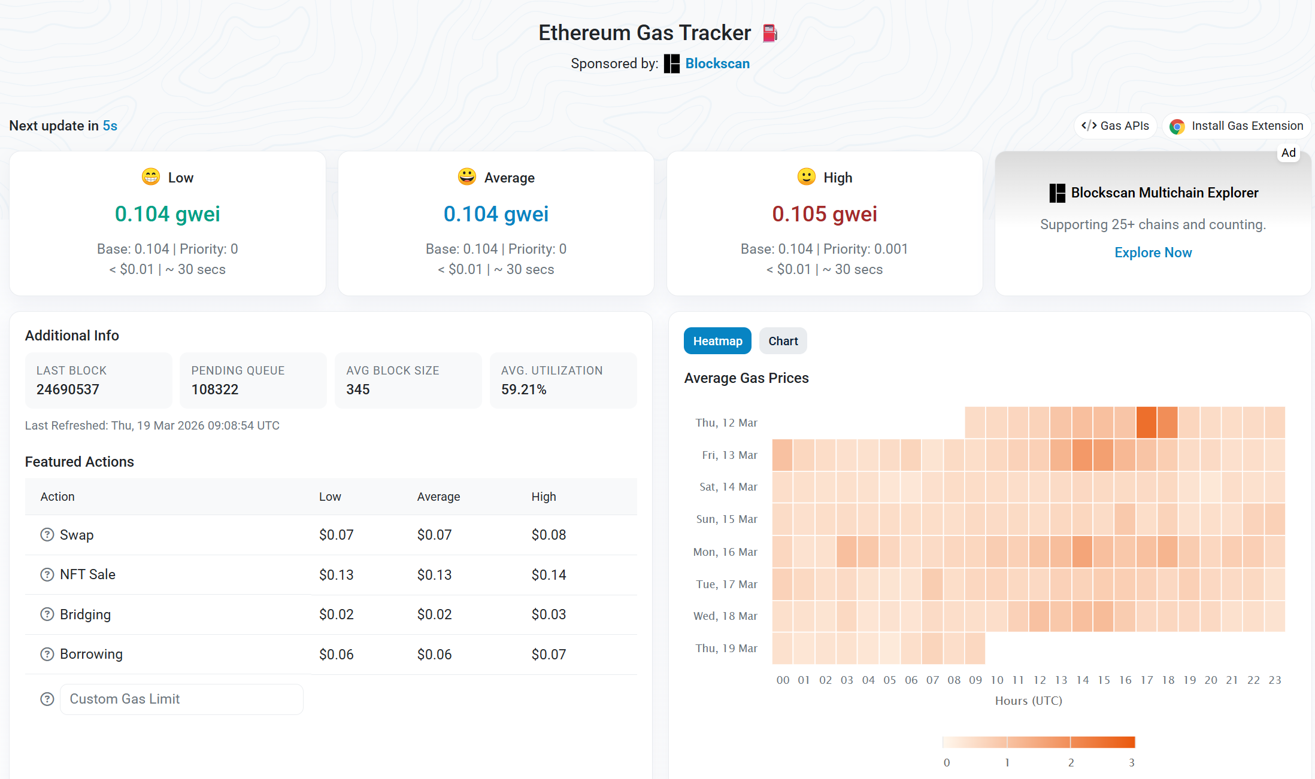
Task: Click the Custom Gas Limit help icon
Action: pyautogui.click(x=47, y=699)
